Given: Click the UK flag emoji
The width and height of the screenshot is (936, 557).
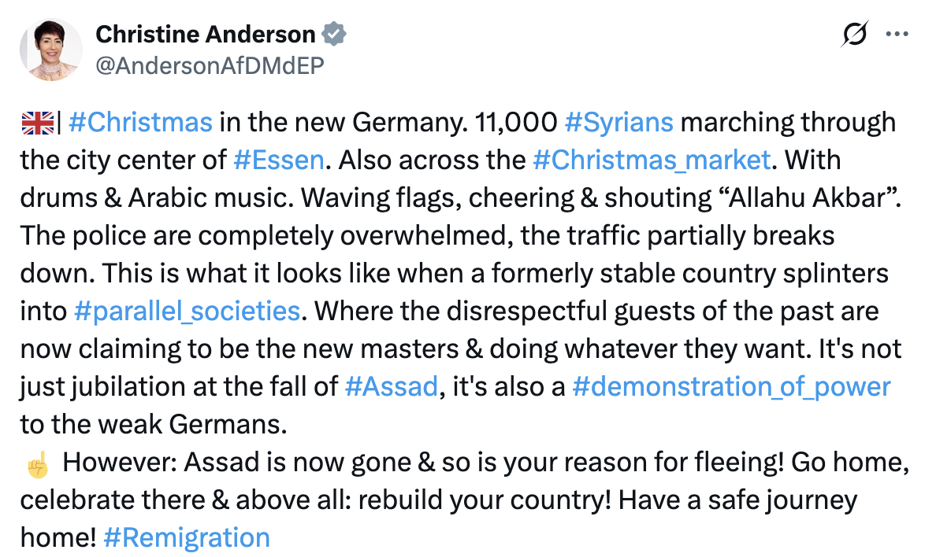Looking at the screenshot, I should point(37,123).
